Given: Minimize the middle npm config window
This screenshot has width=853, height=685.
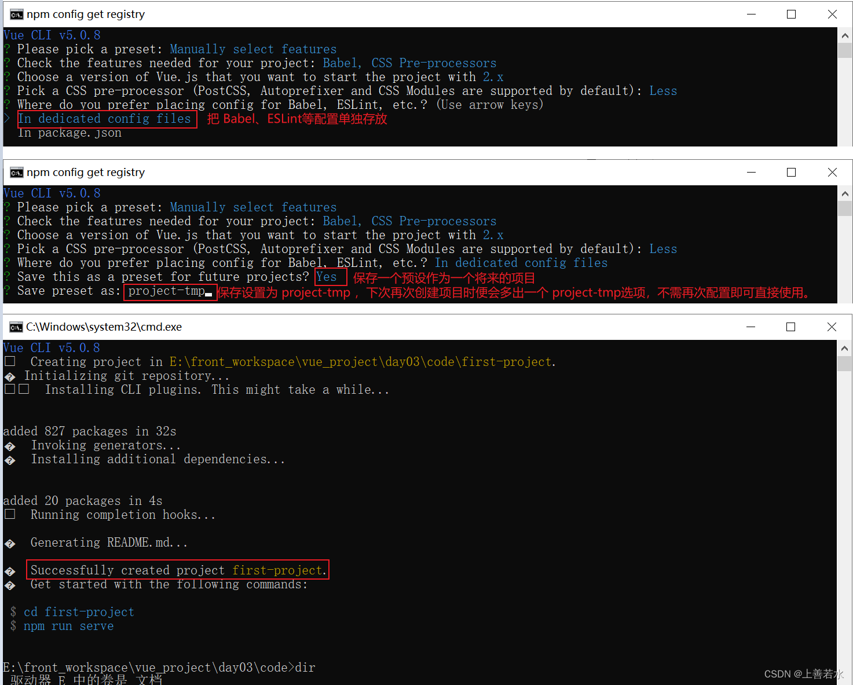Looking at the screenshot, I should 751,173.
